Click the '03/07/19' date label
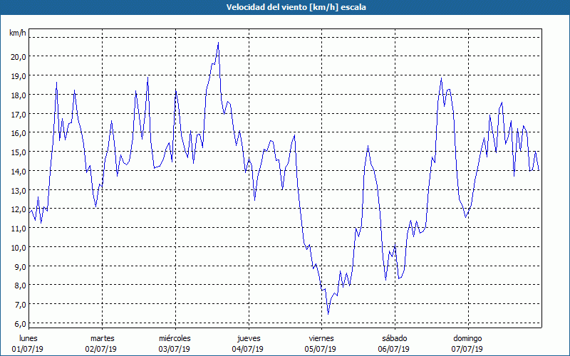 coord(175,349)
